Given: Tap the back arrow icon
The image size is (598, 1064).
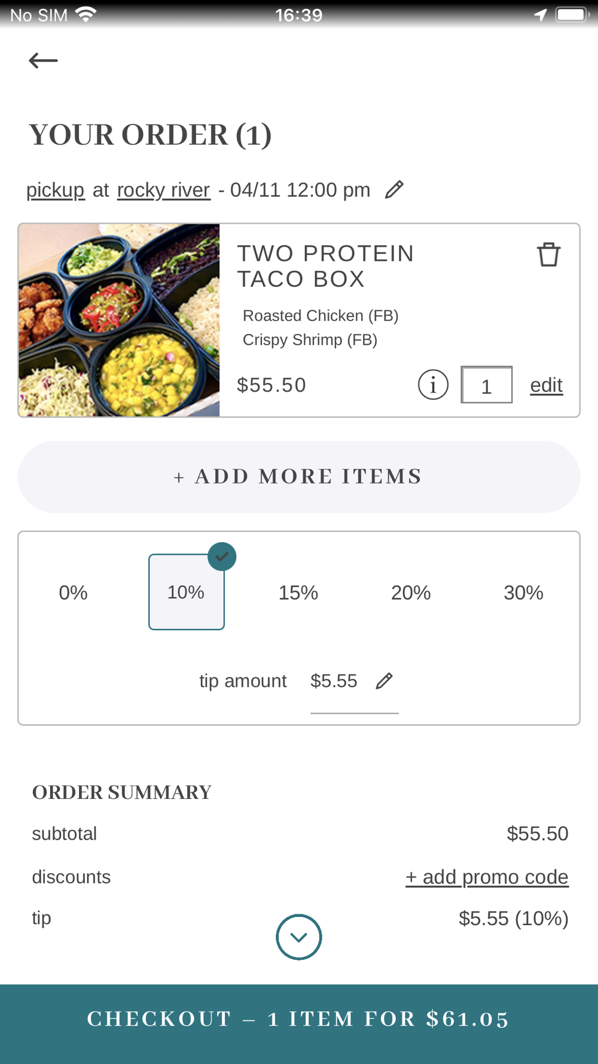Looking at the screenshot, I should [43, 60].
